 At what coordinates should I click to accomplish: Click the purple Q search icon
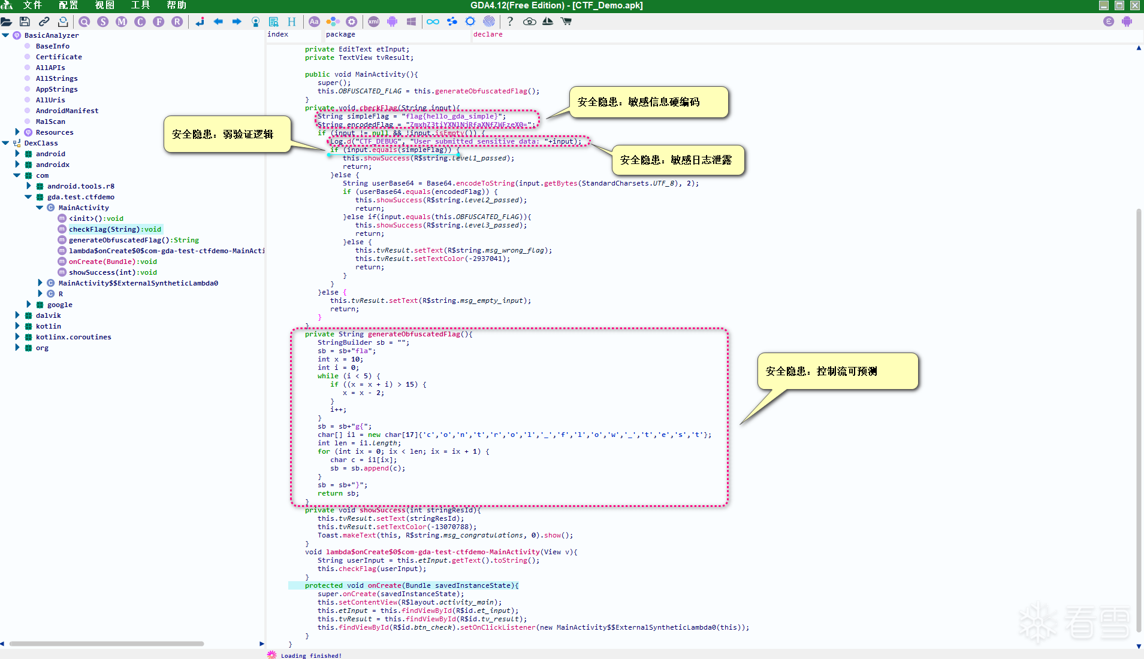[84, 22]
